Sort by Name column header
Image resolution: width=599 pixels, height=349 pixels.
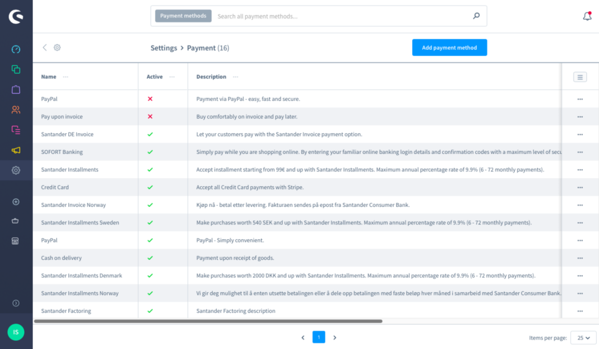coord(49,77)
